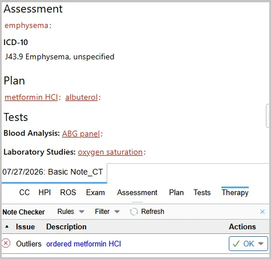Image resolution: width=271 pixels, height=259 pixels.
Task: Click the Refresh icon in Note Checker
Action: pyautogui.click(x=134, y=212)
